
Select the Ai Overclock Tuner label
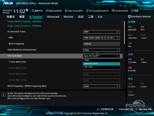(x=16, y=32)
